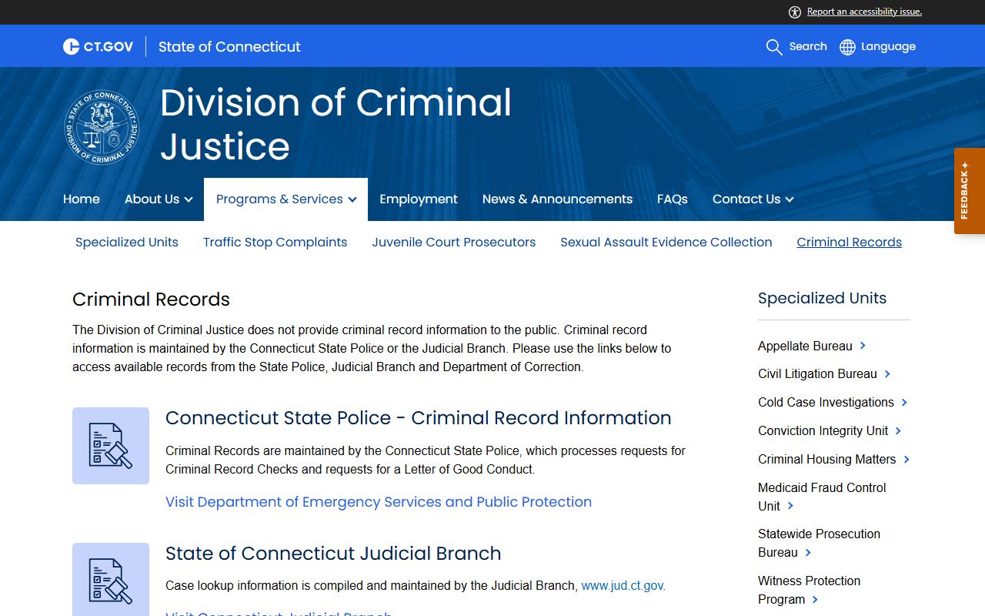This screenshot has width=985, height=616.
Task: Select the Criminal Records subnav link
Action: pos(850,242)
